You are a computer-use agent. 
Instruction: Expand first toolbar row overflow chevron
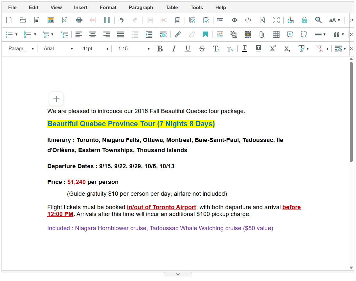(x=351, y=20)
